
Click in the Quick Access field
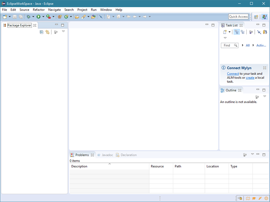238,17
